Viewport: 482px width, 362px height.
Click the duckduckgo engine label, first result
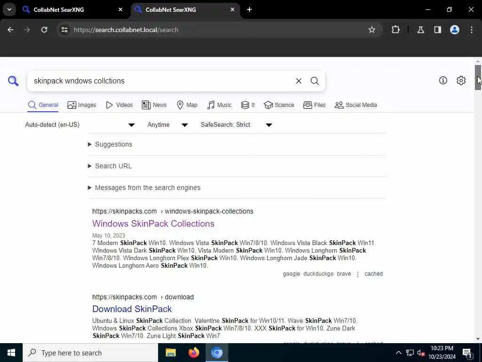(x=318, y=274)
